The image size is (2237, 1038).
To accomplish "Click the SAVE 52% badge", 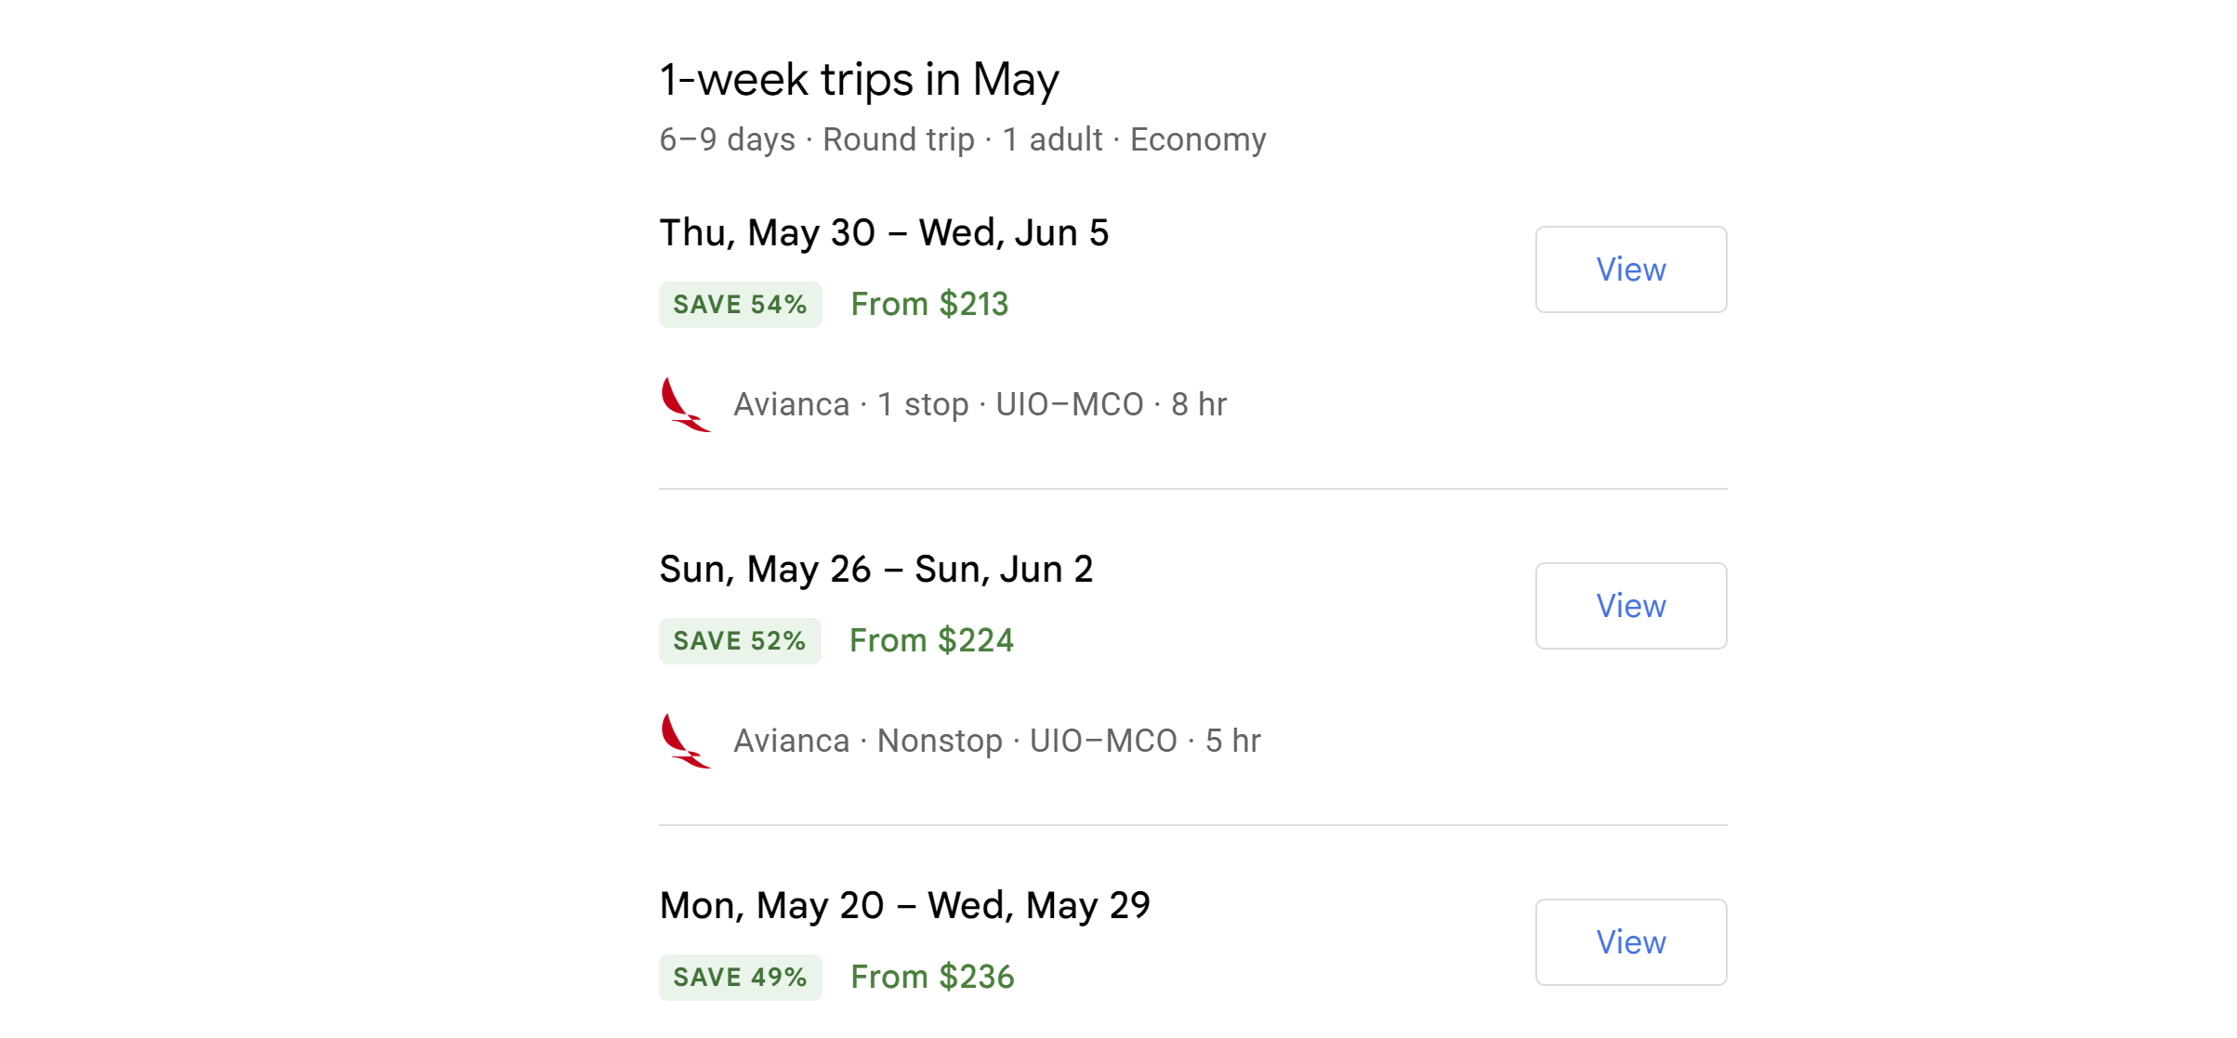I will tap(740, 641).
